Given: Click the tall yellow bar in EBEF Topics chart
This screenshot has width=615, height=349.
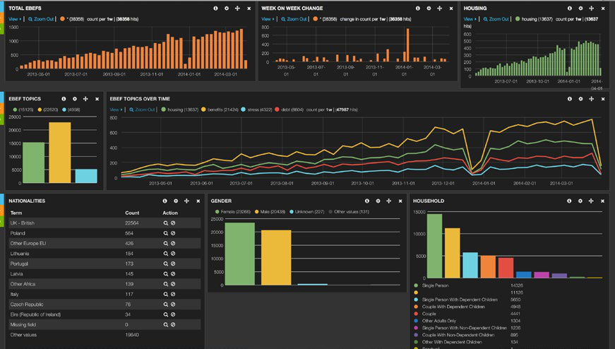Looking at the screenshot, I should tap(59, 153).
